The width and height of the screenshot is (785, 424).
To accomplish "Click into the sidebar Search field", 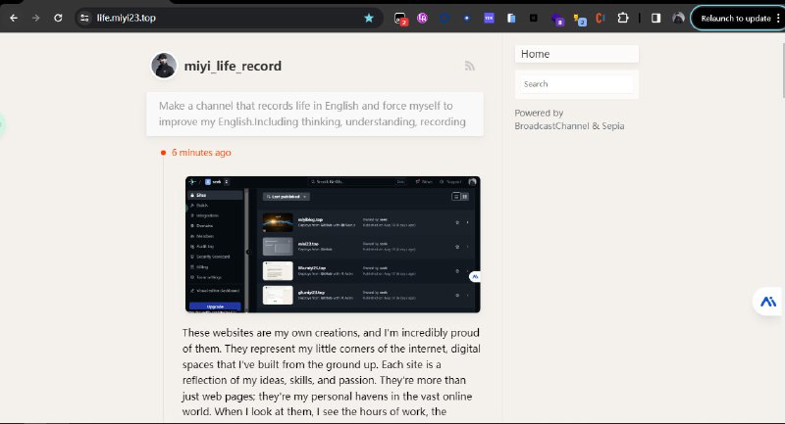I will (576, 84).
